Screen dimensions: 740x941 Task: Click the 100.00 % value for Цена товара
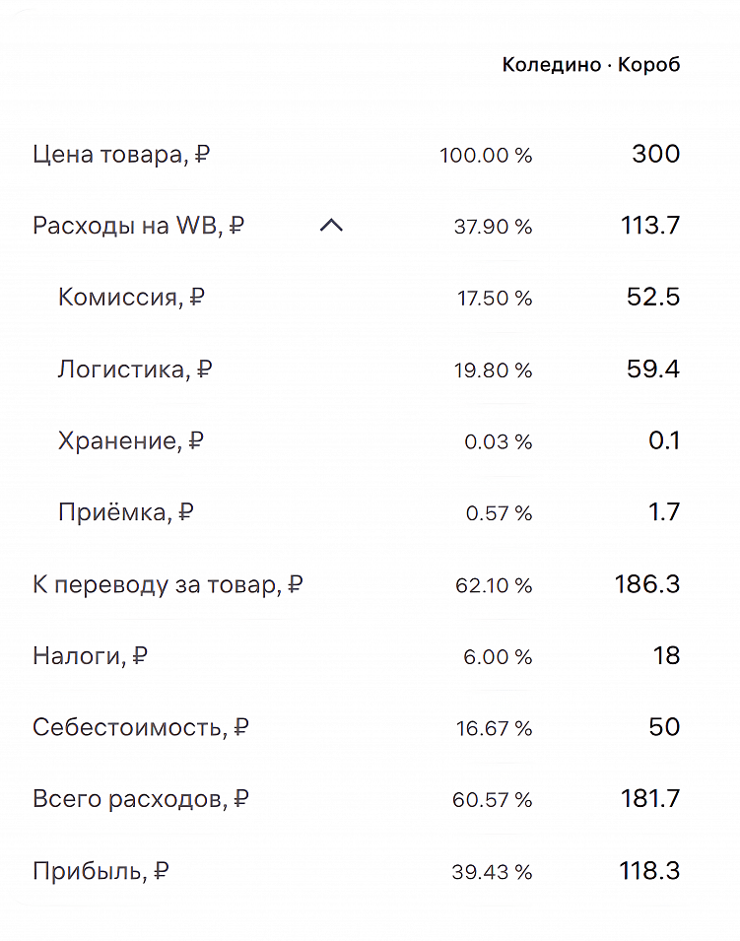click(488, 154)
